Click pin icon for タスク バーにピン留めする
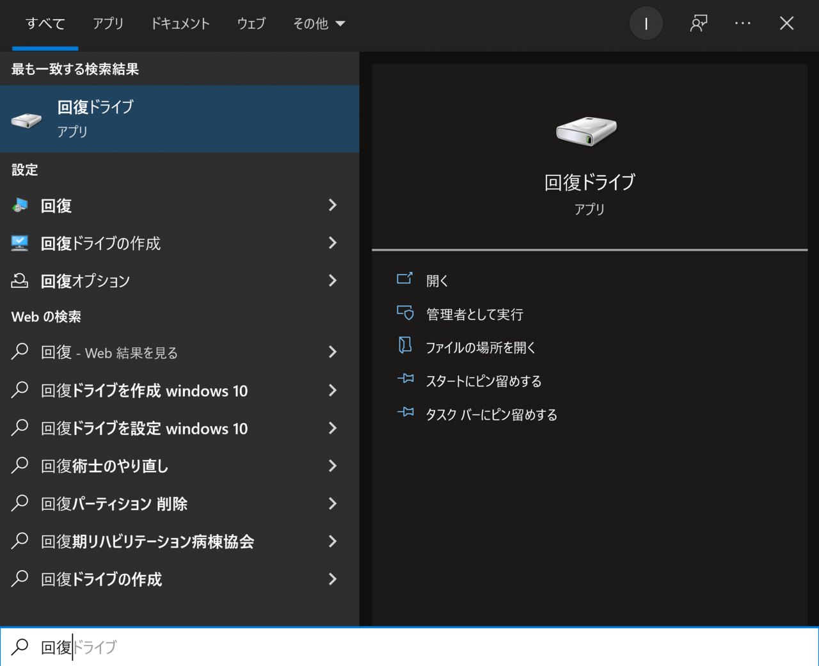Viewport: 819px width, 666px height. point(405,412)
